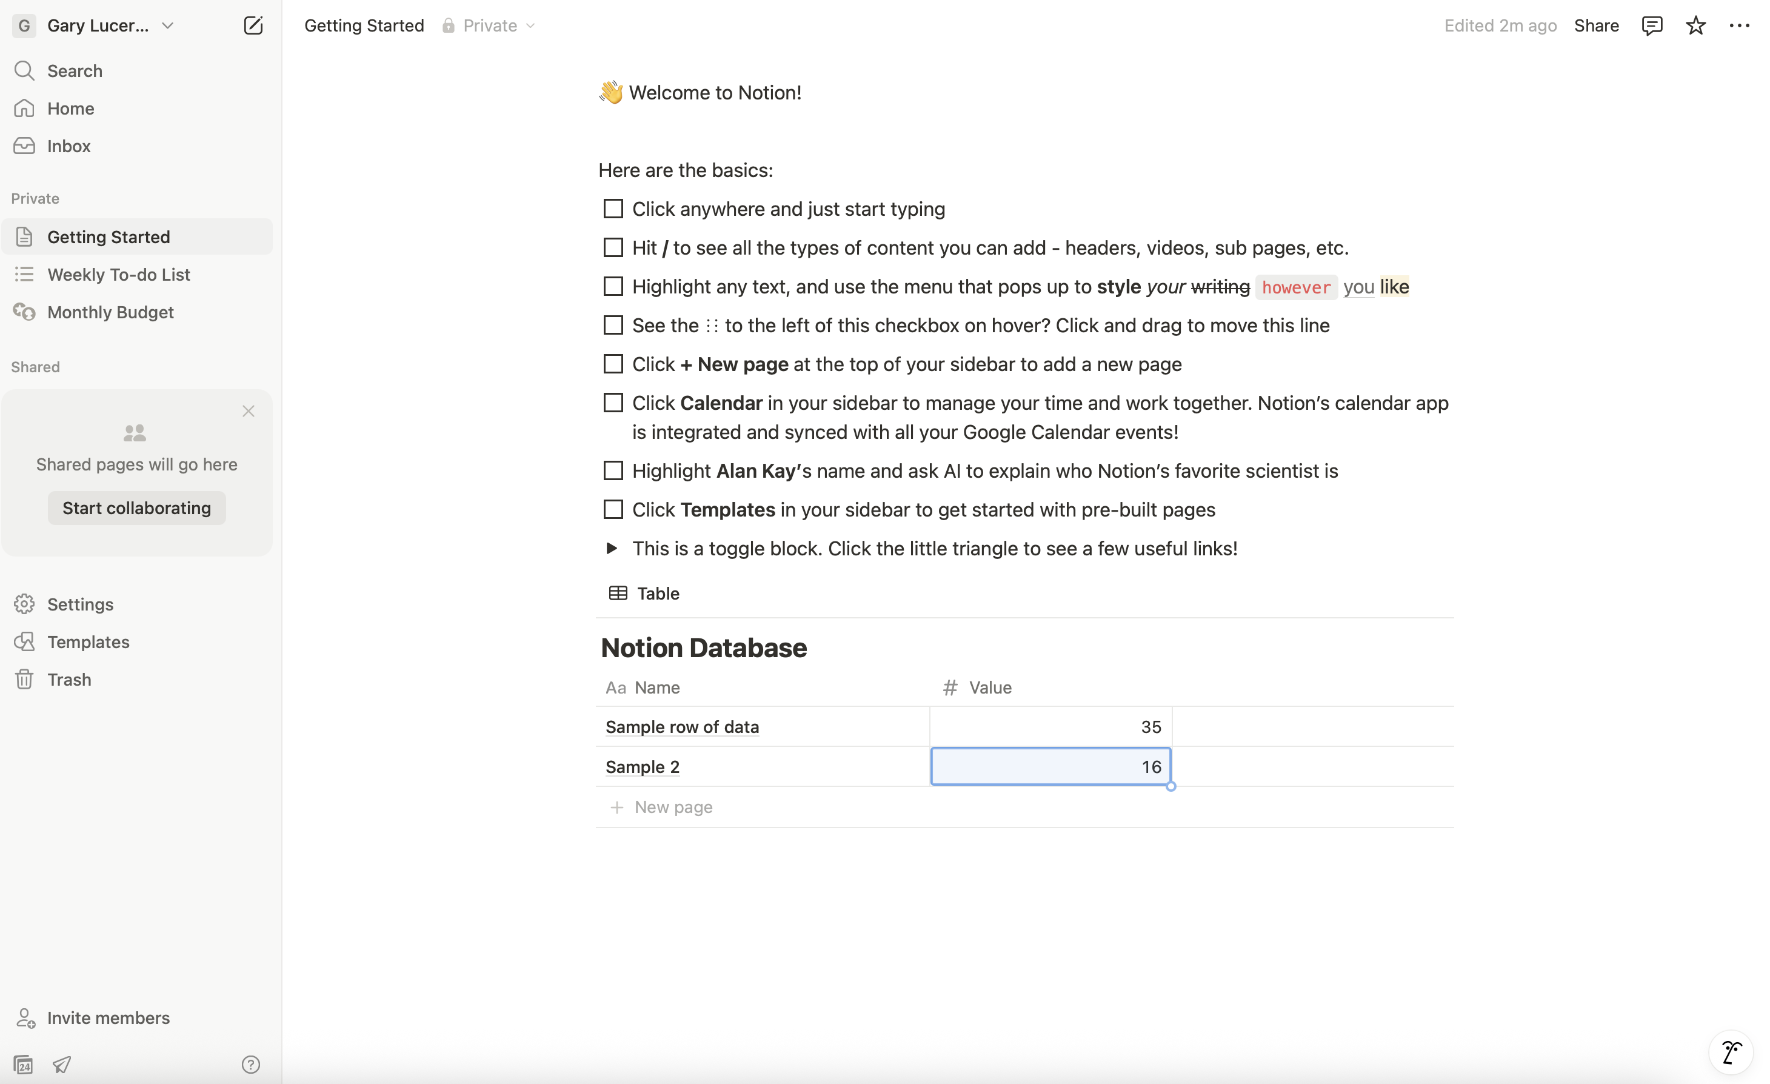Open Settings from the sidebar
The image size is (1770, 1084).
(136, 604)
